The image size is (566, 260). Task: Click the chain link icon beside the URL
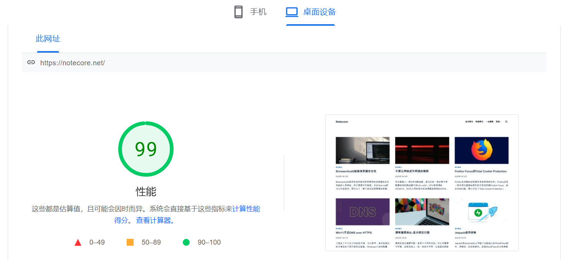pos(31,63)
